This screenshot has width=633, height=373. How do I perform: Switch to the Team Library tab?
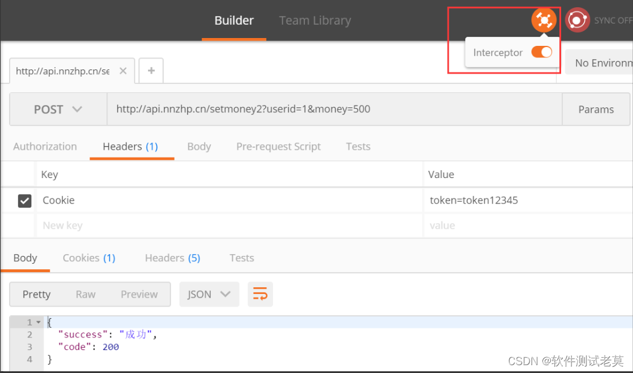(x=315, y=21)
